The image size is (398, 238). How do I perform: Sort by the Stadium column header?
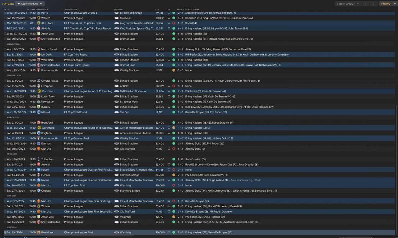tap(118, 10)
